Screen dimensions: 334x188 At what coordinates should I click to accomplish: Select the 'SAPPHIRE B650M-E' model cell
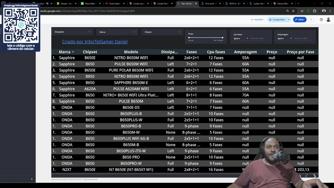pyautogui.click(x=131, y=83)
